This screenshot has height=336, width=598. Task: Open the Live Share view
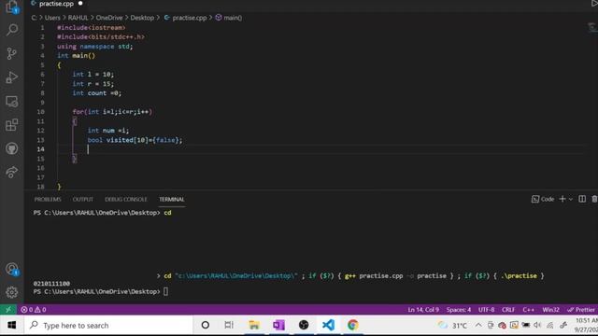[12, 172]
